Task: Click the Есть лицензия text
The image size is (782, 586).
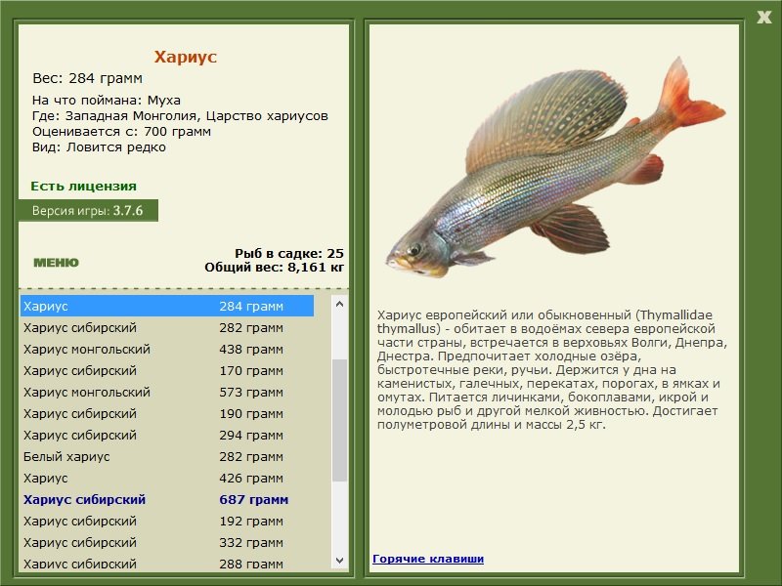Action: pyautogui.click(x=83, y=186)
